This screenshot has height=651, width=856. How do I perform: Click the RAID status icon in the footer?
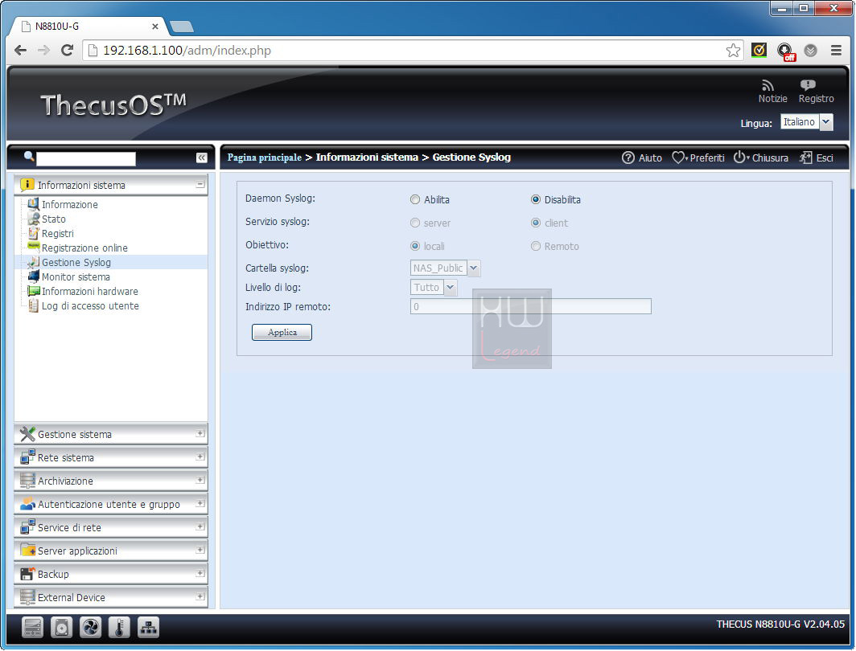32,628
